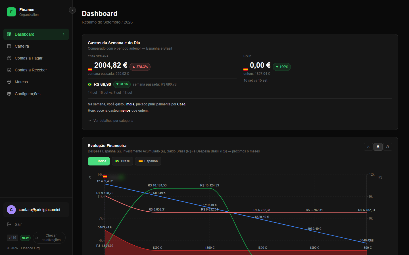Click '14 set–16 set vs 7 set–13 set' text

point(110,93)
